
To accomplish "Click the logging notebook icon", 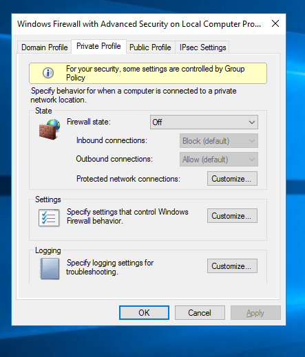I will click(50, 269).
